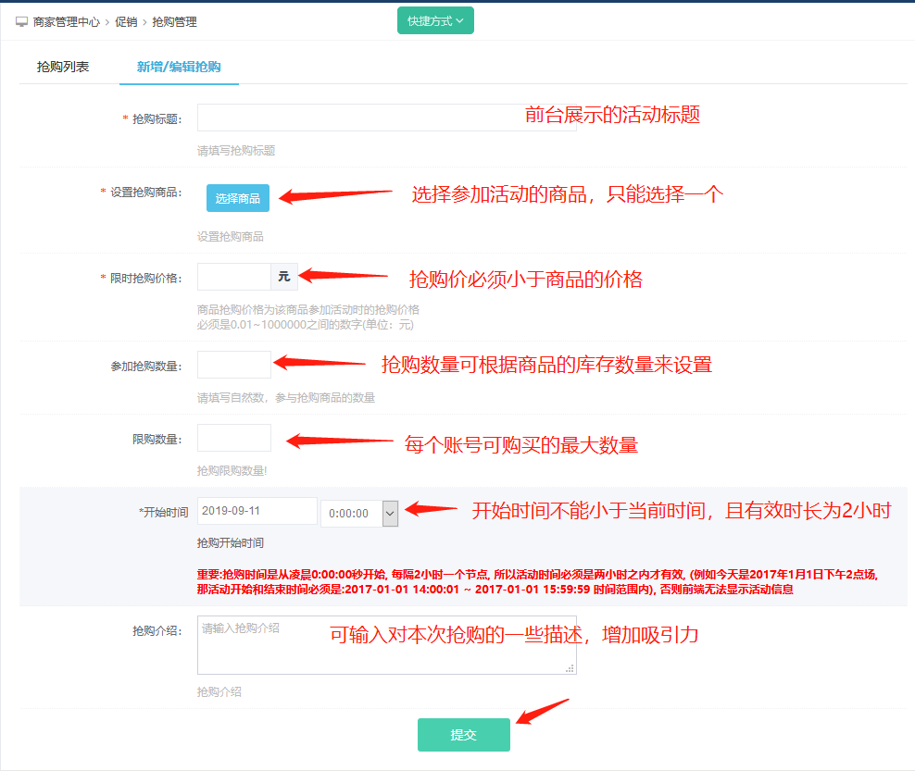
Task: Open the start date field showing 2019-09-11
Action: click(x=257, y=511)
